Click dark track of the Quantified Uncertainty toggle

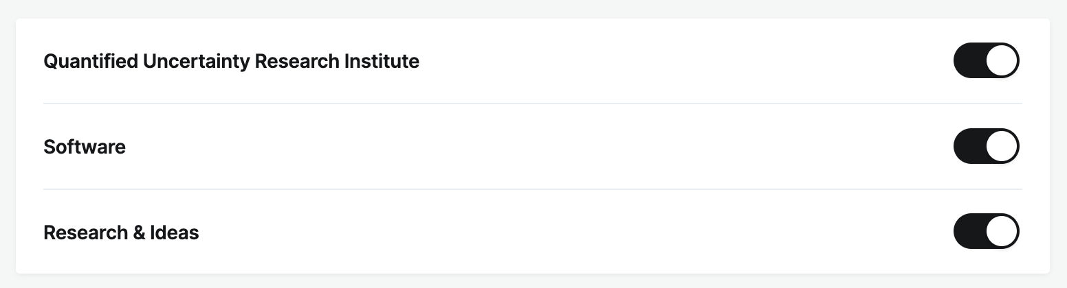[969, 61]
